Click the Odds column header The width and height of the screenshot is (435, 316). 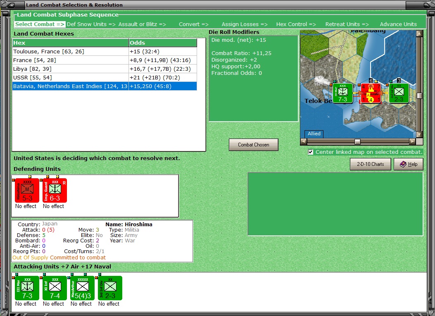coord(163,43)
